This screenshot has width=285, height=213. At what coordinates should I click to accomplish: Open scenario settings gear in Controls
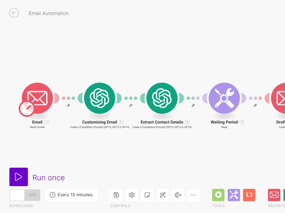132,195
